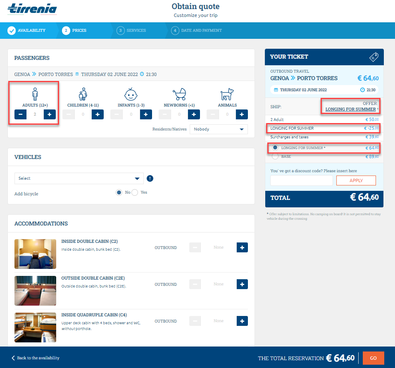Add an infant passenger with plus button

point(146,114)
